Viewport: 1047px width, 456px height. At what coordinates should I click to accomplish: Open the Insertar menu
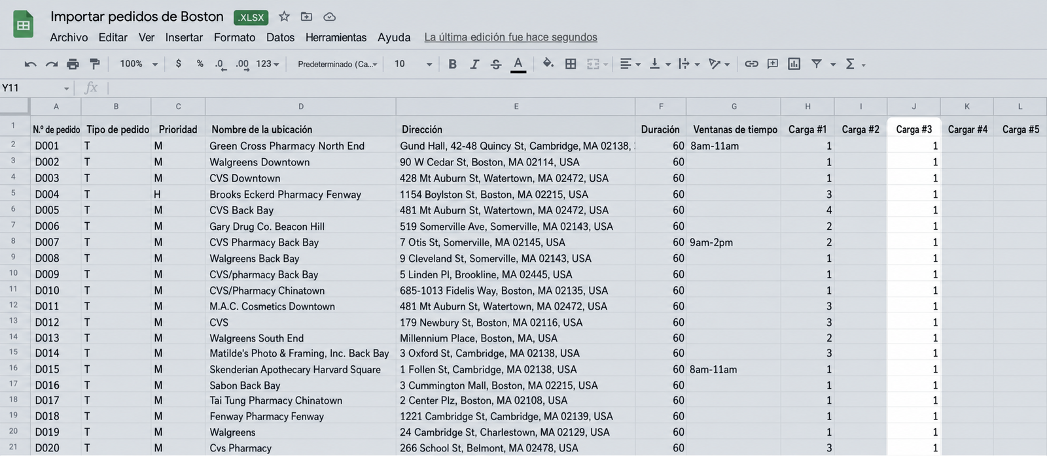click(184, 37)
